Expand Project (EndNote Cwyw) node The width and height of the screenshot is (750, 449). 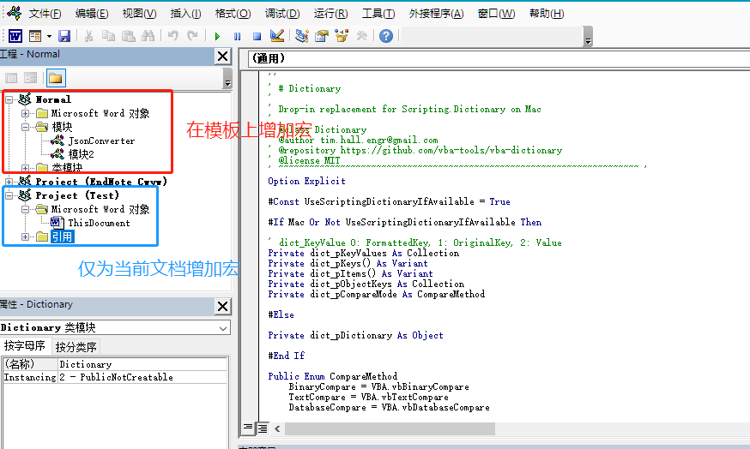pos(9,182)
